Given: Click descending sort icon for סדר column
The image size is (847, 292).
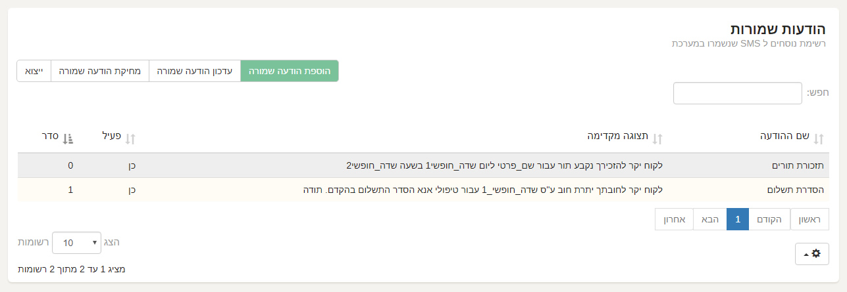Looking at the screenshot, I should coord(68,138).
